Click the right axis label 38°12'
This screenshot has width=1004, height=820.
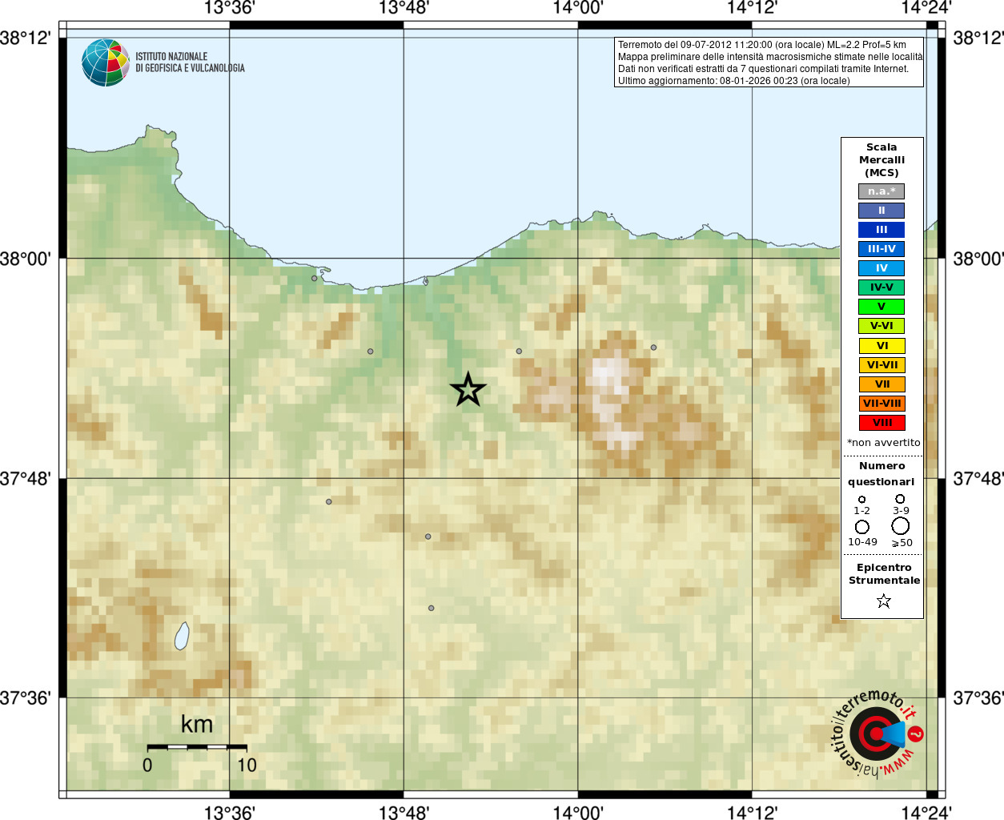point(978,38)
